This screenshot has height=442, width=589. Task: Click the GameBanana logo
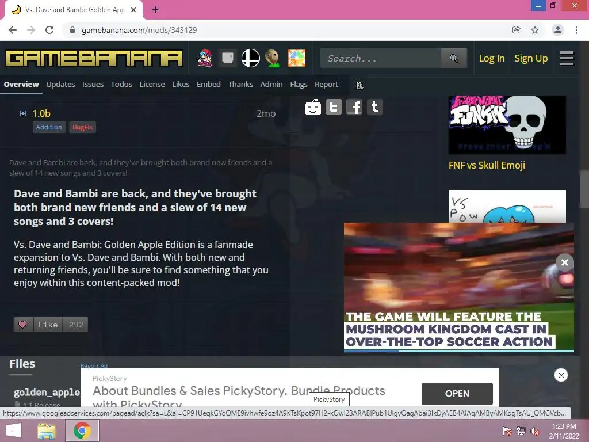94,59
